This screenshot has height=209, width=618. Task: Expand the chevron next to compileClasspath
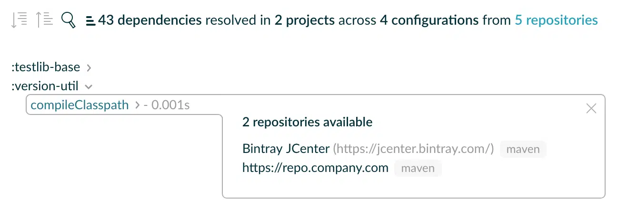[x=138, y=105]
